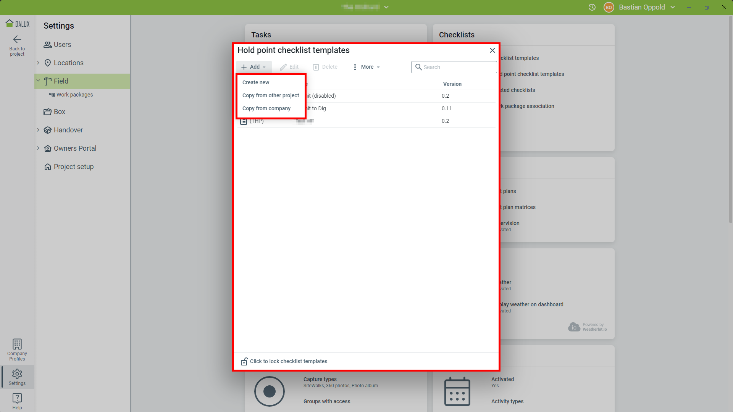The height and width of the screenshot is (412, 733).
Task: Expand the Handover tree item
Action: (x=38, y=130)
